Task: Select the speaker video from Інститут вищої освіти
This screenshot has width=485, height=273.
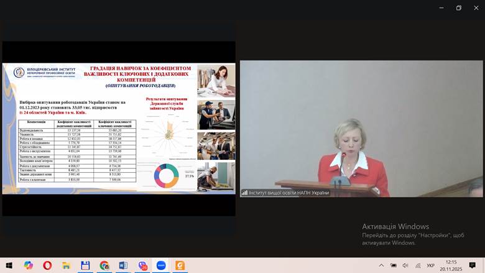Action: point(361,128)
